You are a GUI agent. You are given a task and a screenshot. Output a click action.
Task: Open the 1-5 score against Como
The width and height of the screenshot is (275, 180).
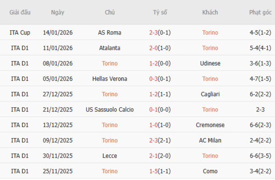[154, 171]
